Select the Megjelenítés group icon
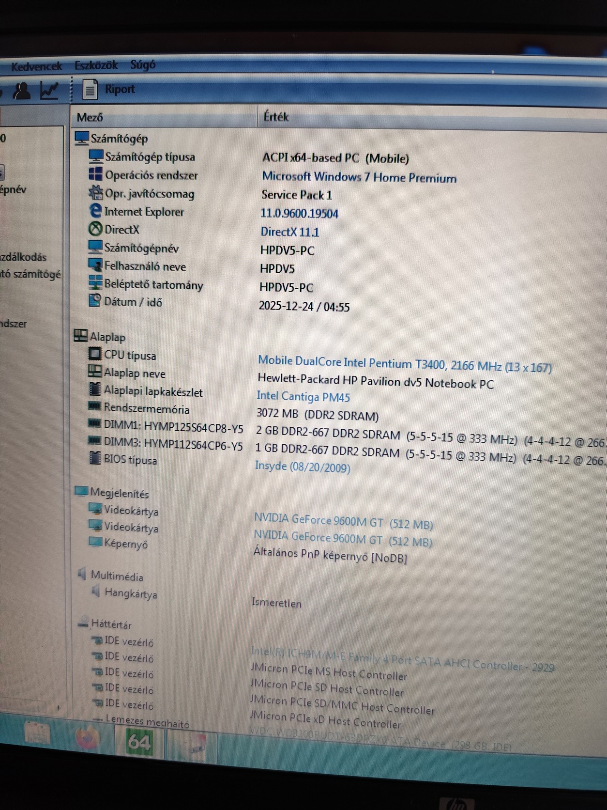The image size is (607, 810). (81, 491)
